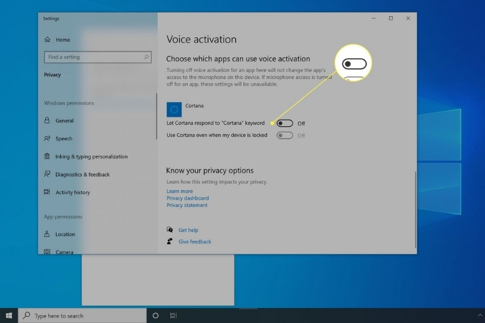Click the Cortana circle on taskbar
This screenshot has width=485, height=323.
[155, 316]
